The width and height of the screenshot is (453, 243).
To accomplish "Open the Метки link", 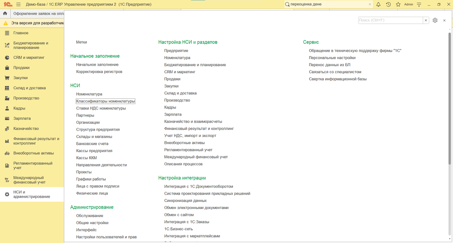I will (x=82, y=42).
